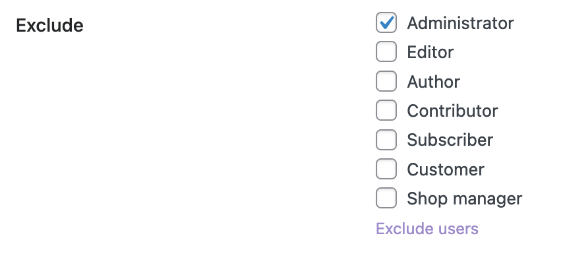Image resolution: width=563 pixels, height=277 pixels.
Task: Click the Contributor label text
Action: tap(452, 111)
